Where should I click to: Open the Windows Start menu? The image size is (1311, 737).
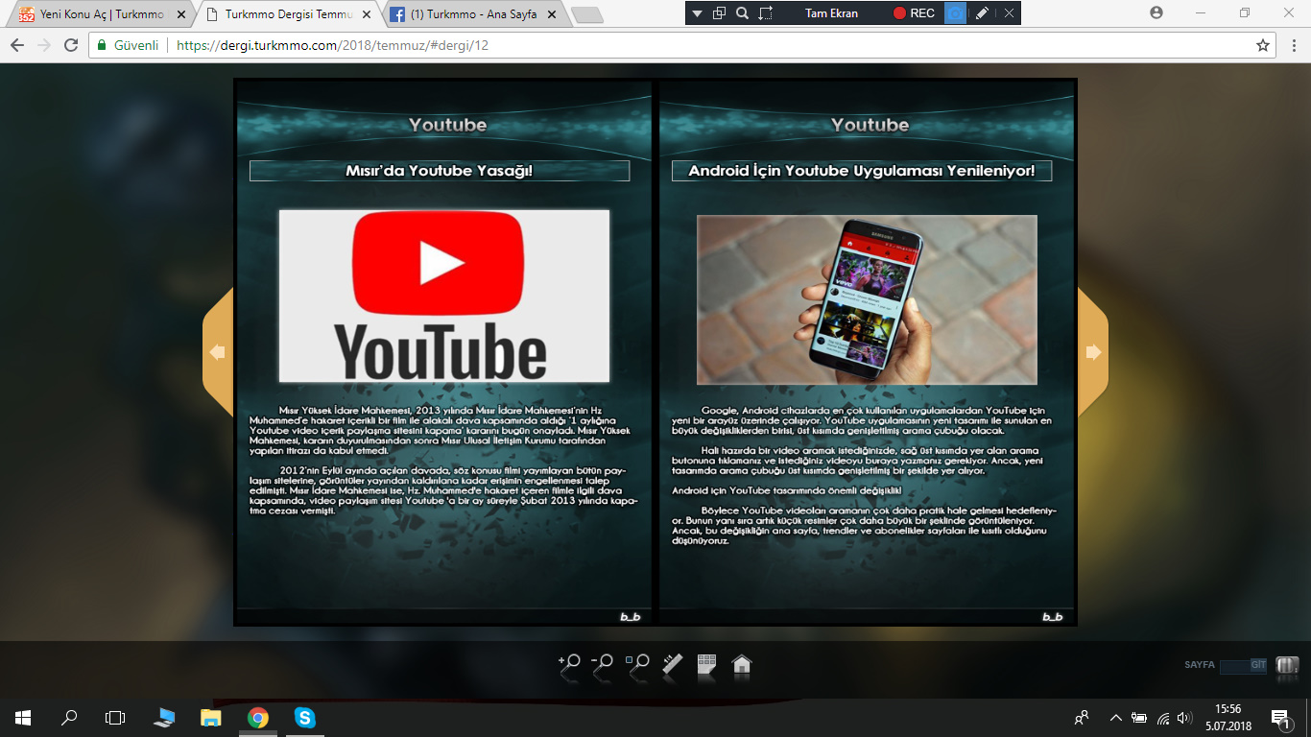23,717
